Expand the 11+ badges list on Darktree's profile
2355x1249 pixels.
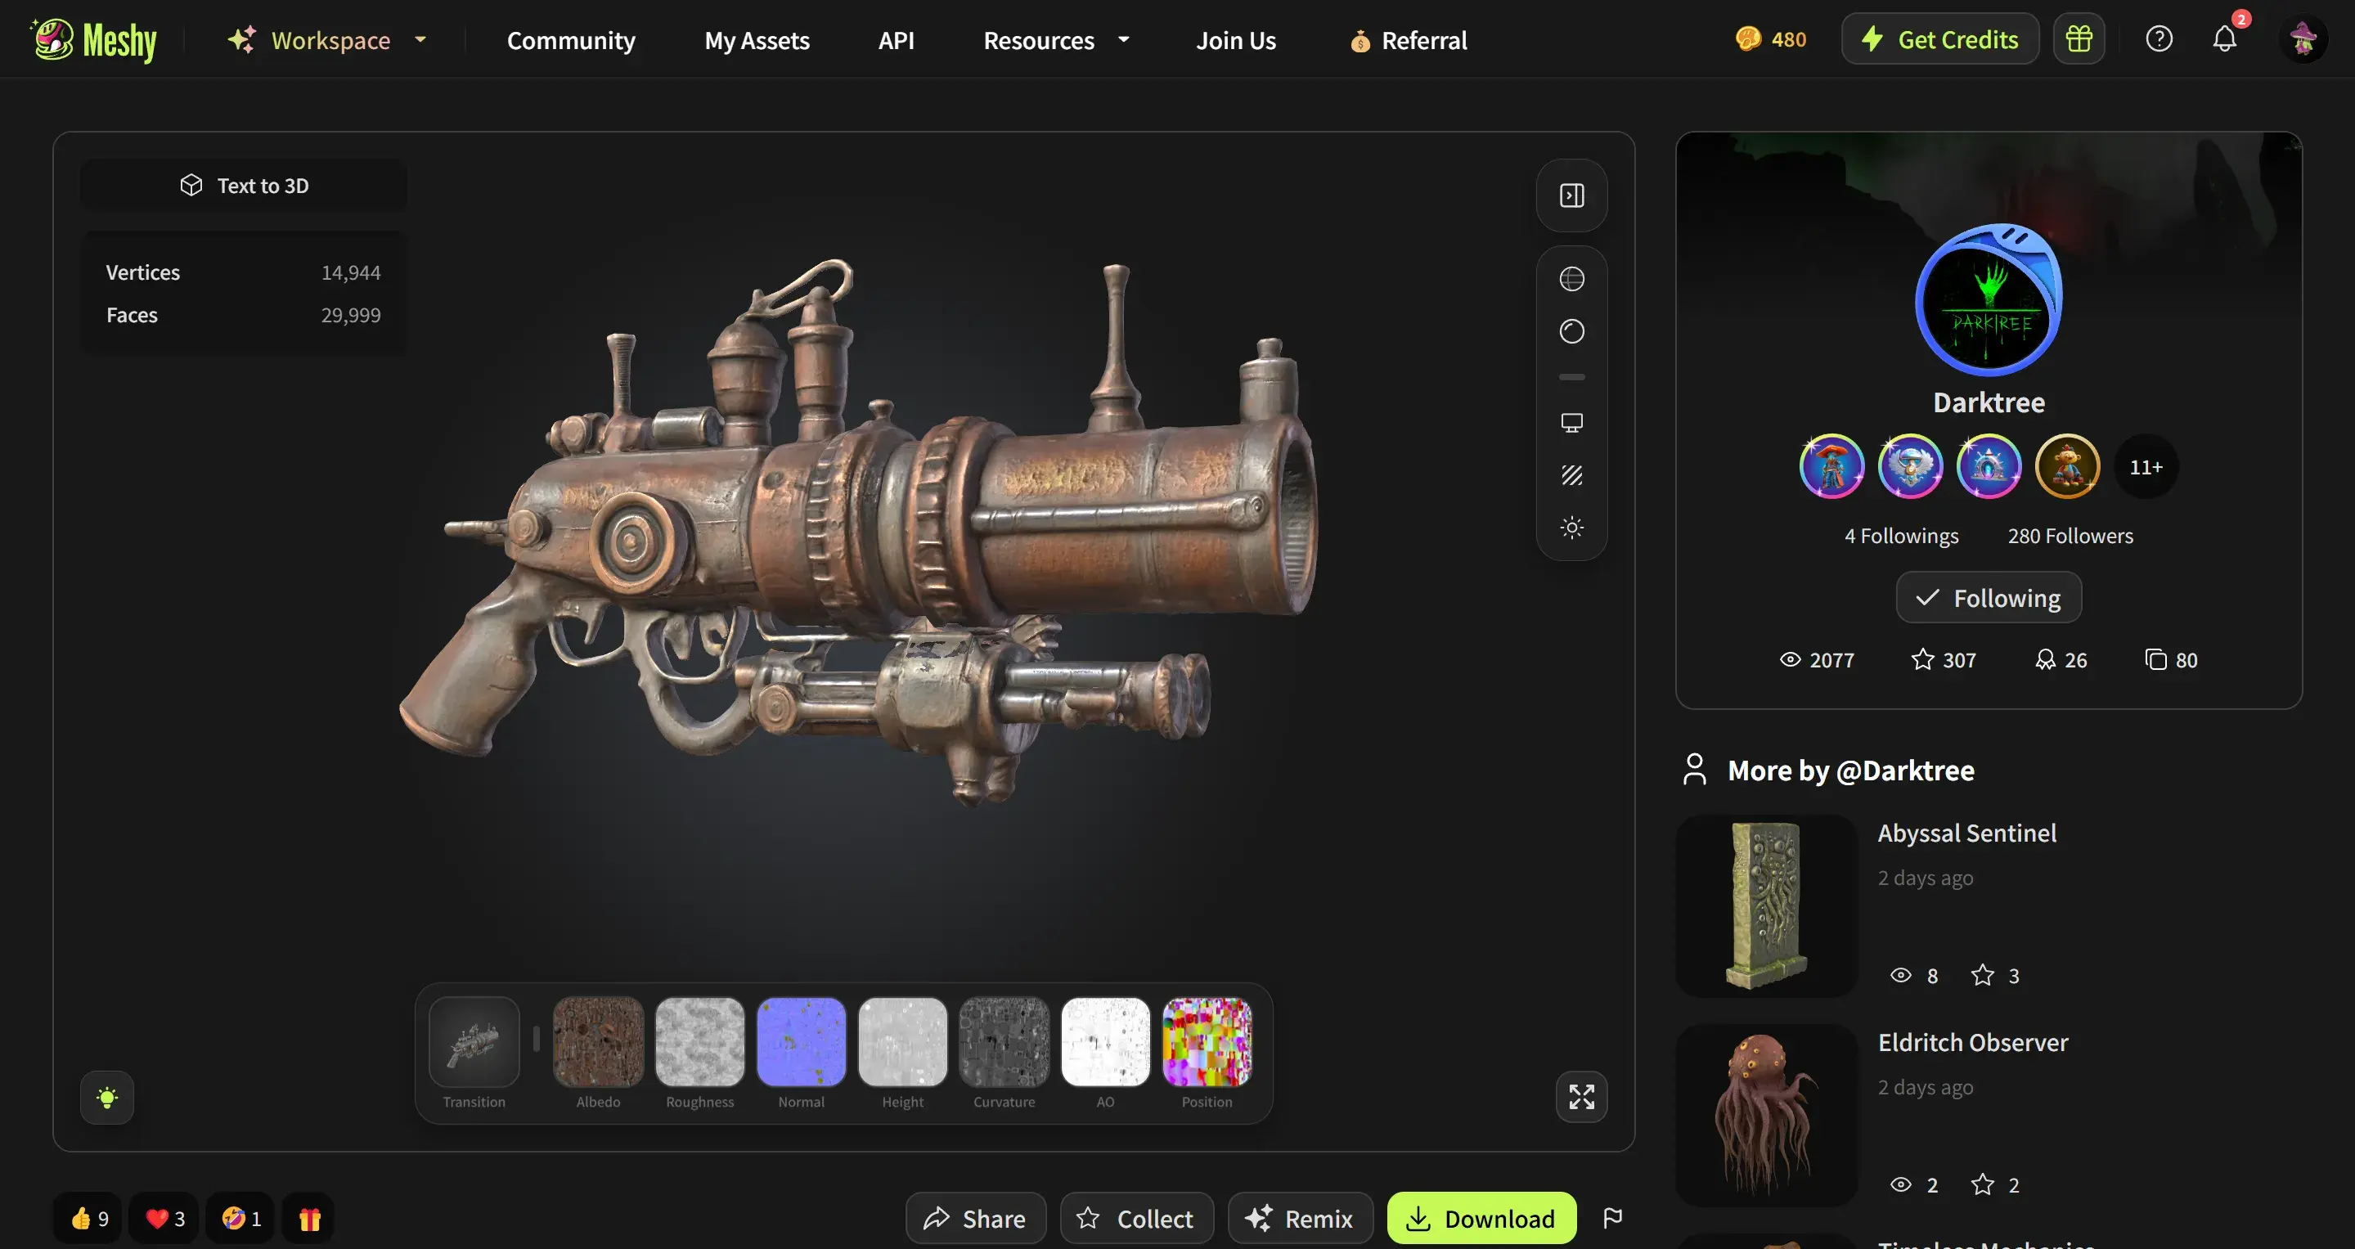pos(2146,466)
